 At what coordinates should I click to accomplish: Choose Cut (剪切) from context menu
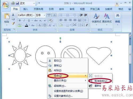[68, 61]
